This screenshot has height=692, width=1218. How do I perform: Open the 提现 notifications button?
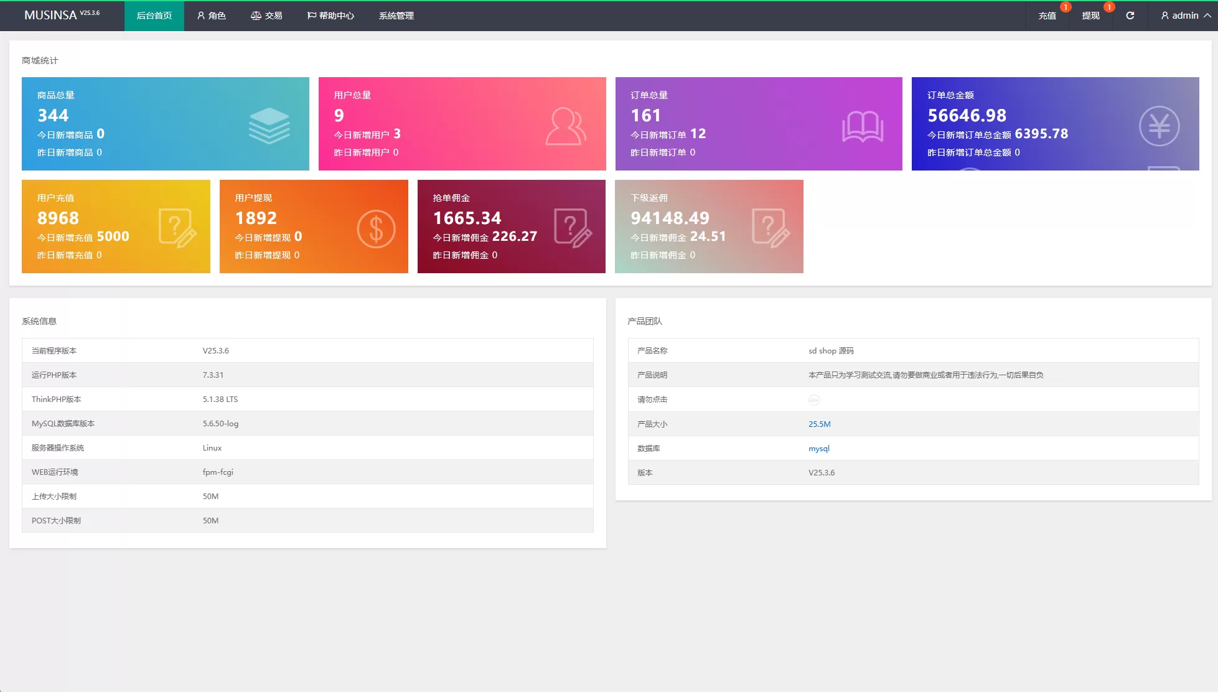click(1090, 16)
